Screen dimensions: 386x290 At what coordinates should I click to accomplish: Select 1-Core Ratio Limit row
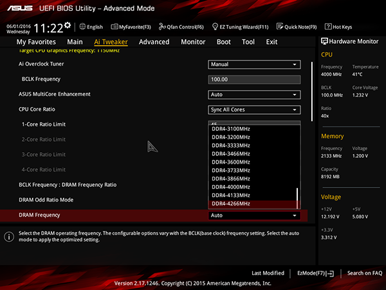(44, 124)
